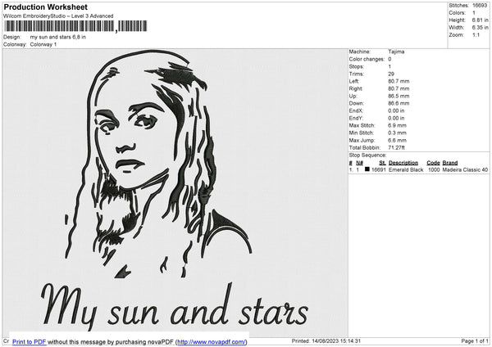Click the Up value 86.5 mm
The height and width of the screenshot is (347, 492).
coord(399,96)
